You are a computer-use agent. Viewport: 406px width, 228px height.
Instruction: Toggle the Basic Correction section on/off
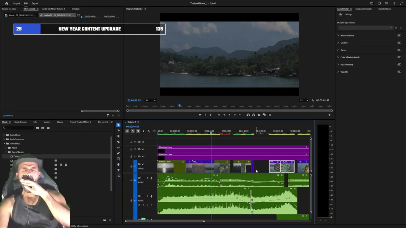coord(399,35)
